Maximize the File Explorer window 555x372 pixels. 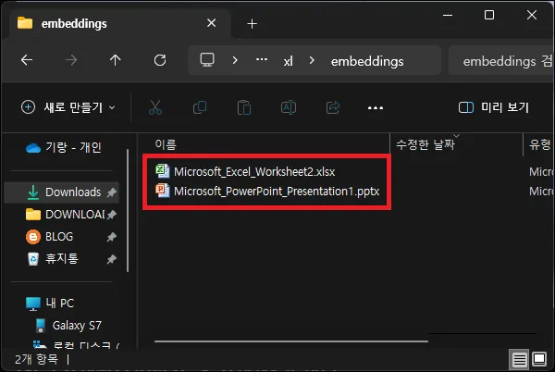click(x=489, y=15)
